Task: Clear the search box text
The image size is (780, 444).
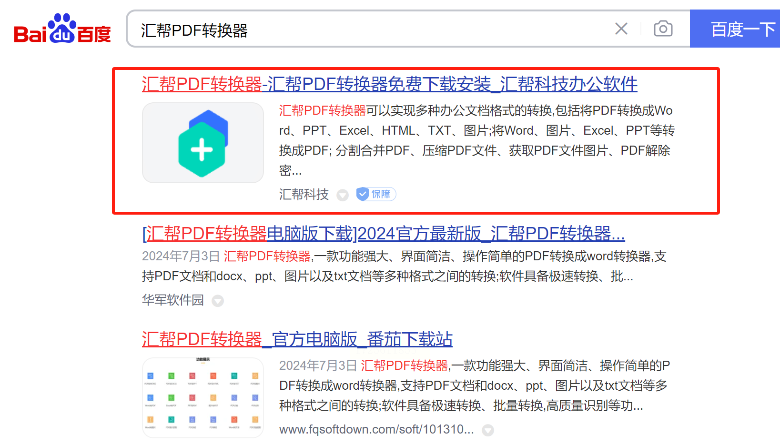Action: [x=621, y=29]
